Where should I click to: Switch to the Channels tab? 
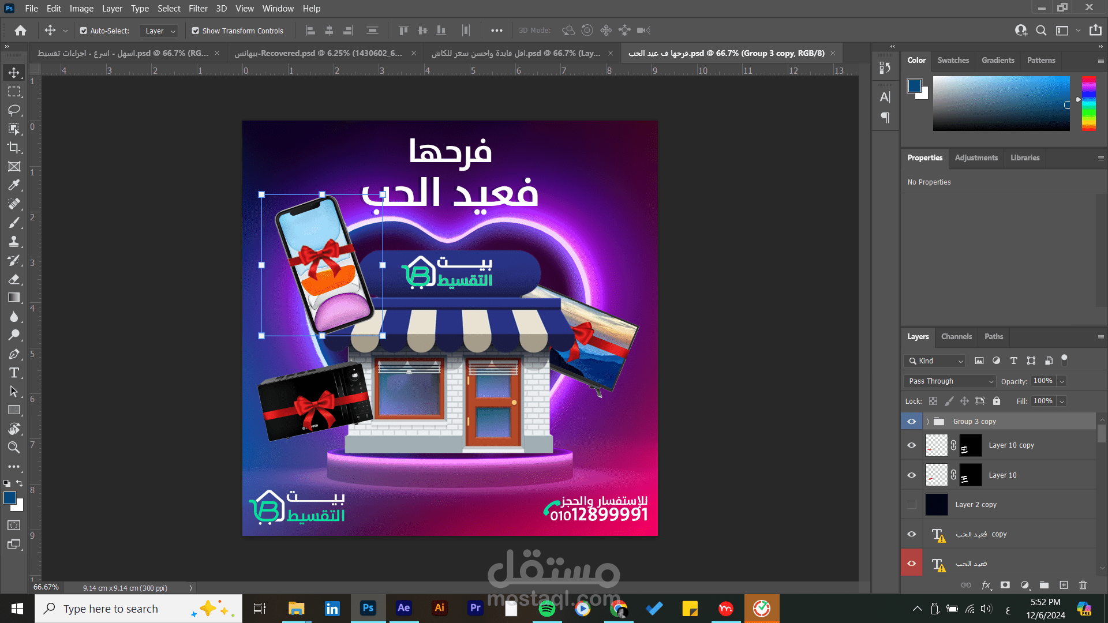tap(956, 337)
